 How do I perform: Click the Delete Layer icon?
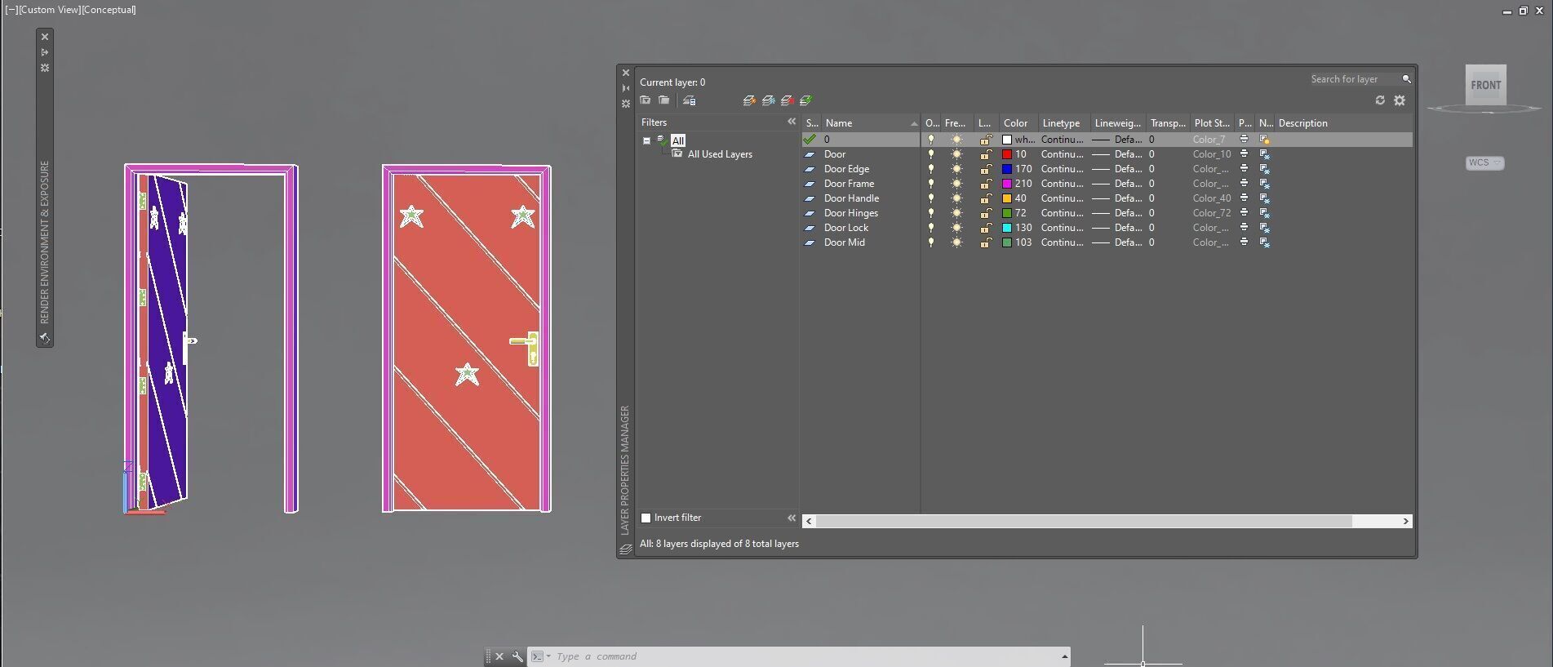tap(787, 100)
